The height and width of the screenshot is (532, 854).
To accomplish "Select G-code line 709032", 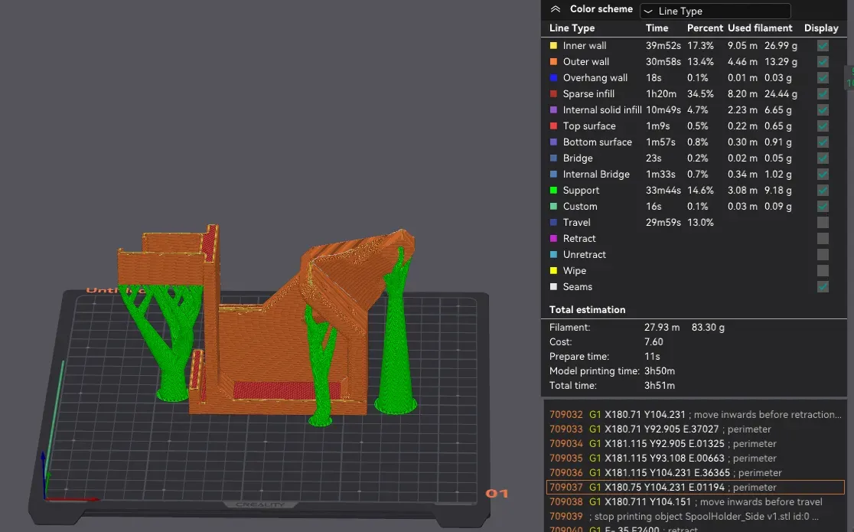I will [695, 415].
